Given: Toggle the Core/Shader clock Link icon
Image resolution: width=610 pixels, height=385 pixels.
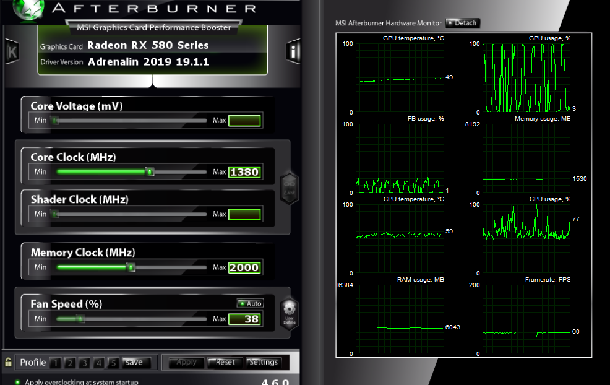Looking at the screenshot, I should [x=290, y=188].
